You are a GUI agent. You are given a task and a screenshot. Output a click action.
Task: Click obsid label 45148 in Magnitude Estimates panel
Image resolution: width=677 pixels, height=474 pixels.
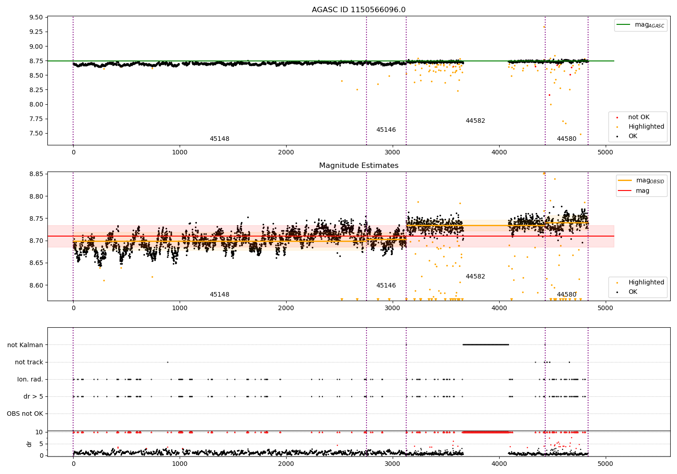pos(219,295)
